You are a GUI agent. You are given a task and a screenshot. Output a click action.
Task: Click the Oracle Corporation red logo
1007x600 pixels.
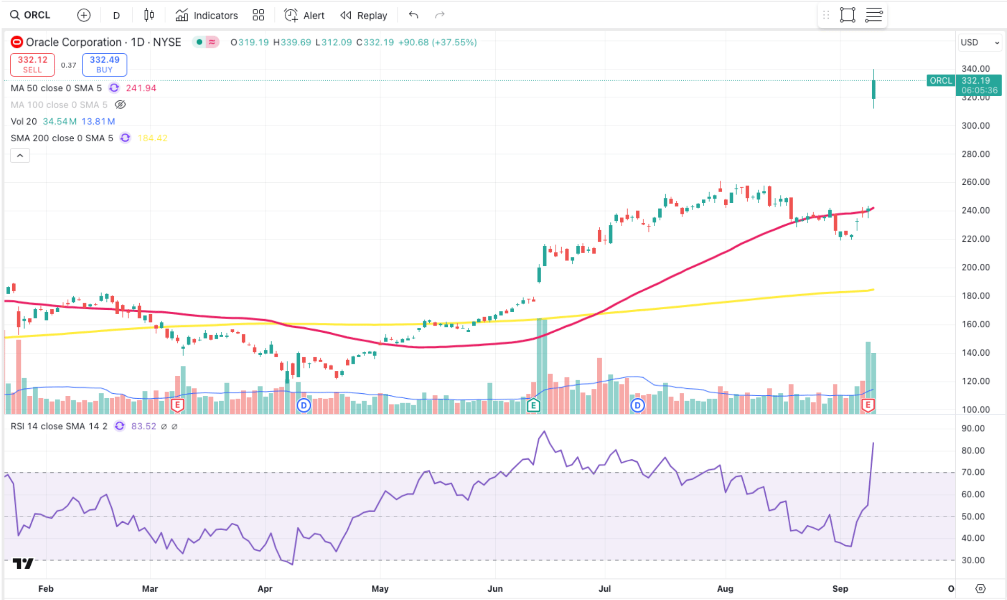point(17,42)
